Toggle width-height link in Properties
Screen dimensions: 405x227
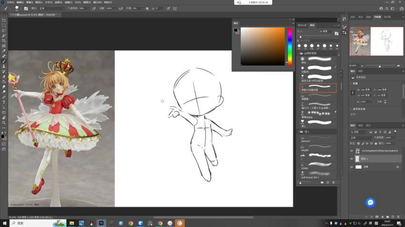tap(353, 93)
